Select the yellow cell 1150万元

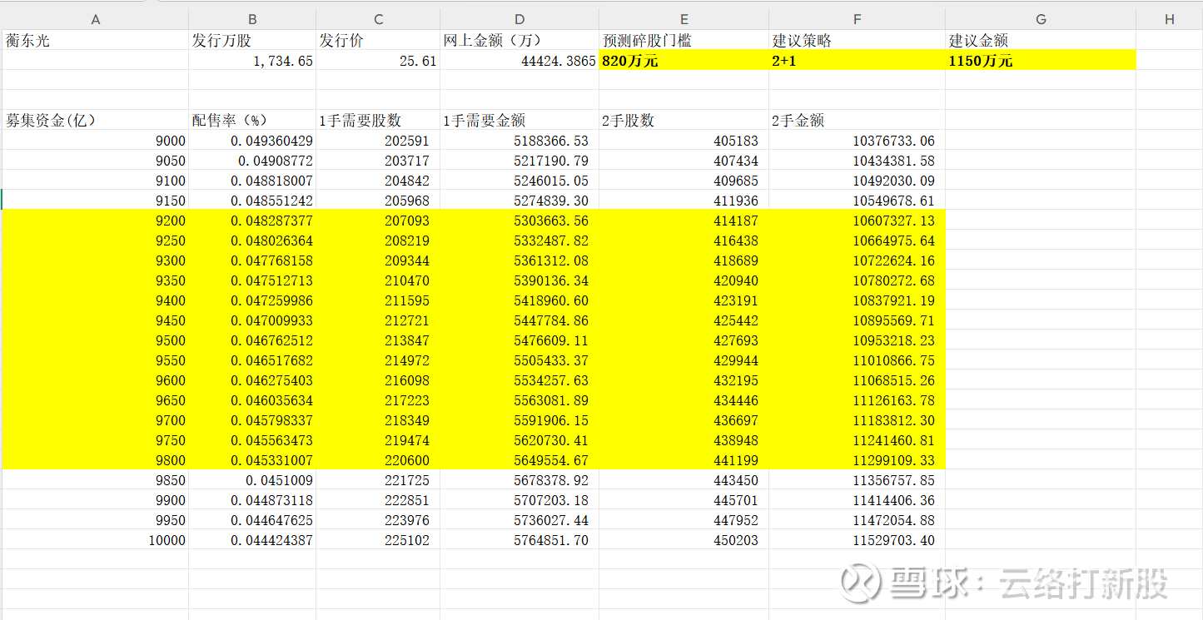(x=1041, y=60)
